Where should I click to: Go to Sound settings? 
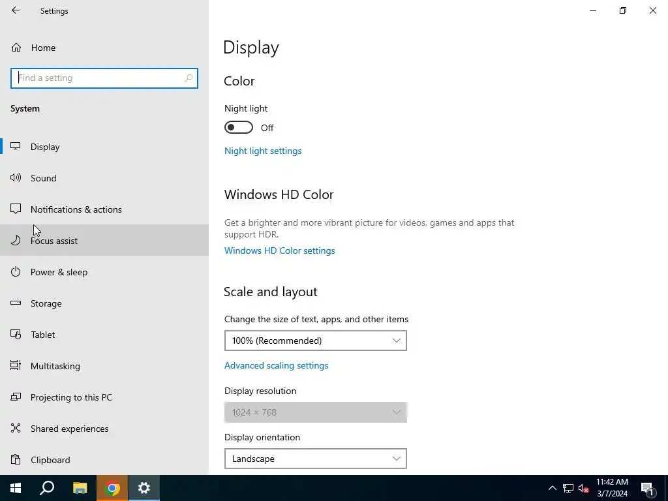tap(104, 178)
